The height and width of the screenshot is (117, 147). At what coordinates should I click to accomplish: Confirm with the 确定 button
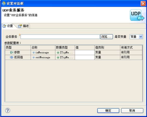pyautogui.click(x=108, y=111)
